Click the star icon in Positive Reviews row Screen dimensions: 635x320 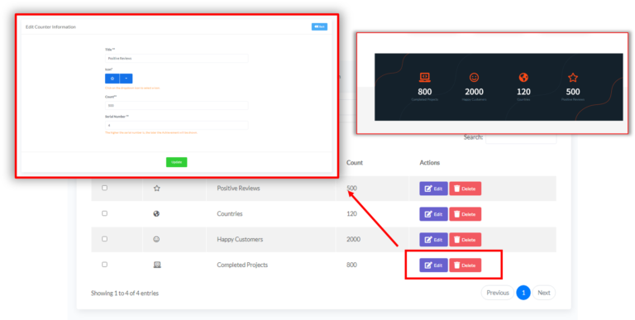pyautogui.click(x=157, y=189)
